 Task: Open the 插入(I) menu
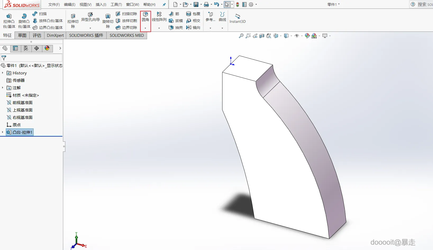click(101, 5)
